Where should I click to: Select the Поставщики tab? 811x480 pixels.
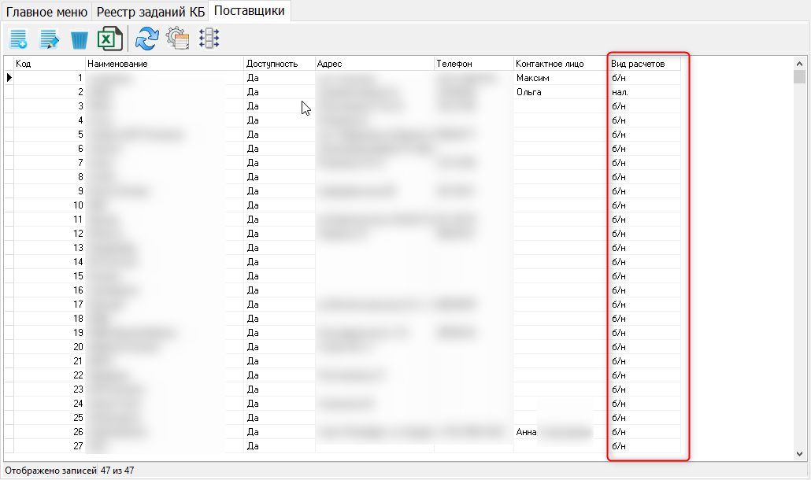click(249, 11)
